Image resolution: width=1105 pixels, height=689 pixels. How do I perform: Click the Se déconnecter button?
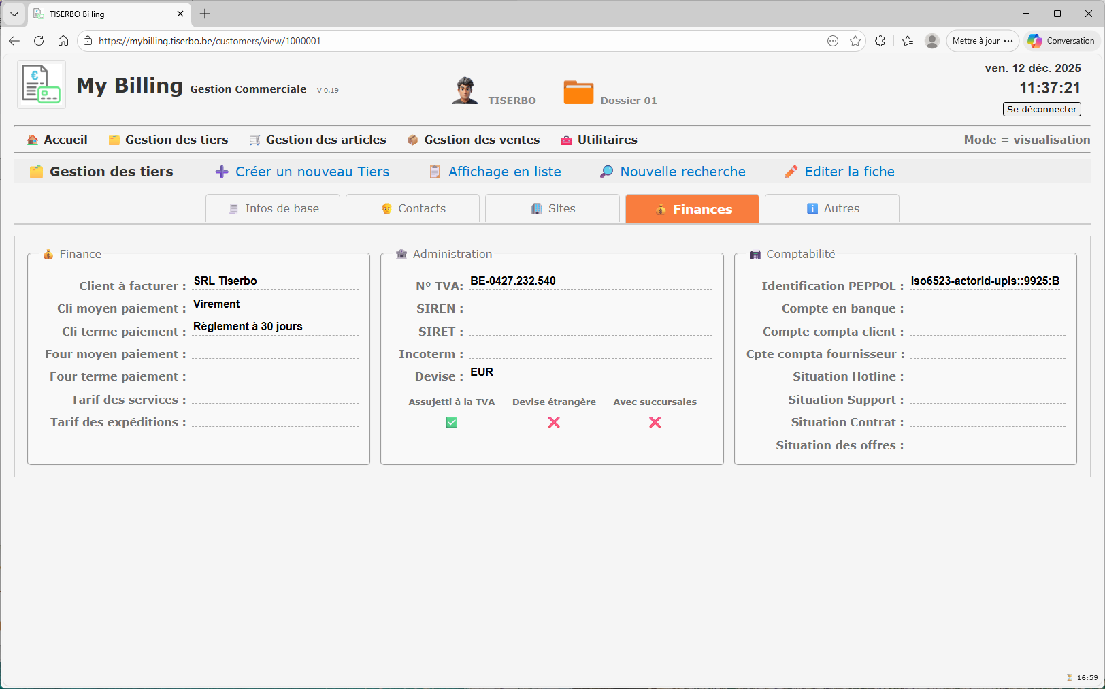pos(1042,109)
